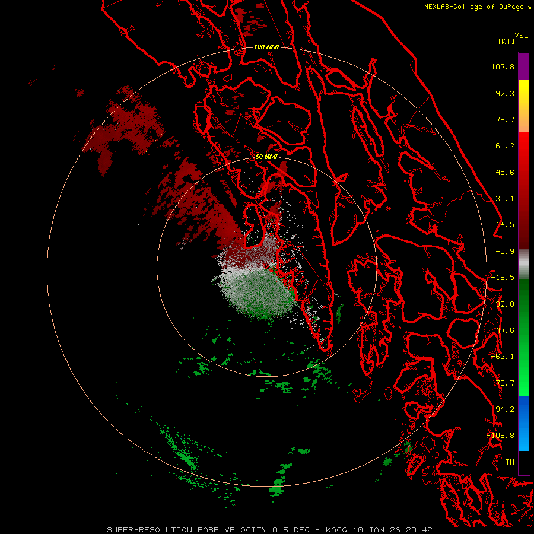
Task: Select the 45.6 velocity scale value
Action: (505, 172)
